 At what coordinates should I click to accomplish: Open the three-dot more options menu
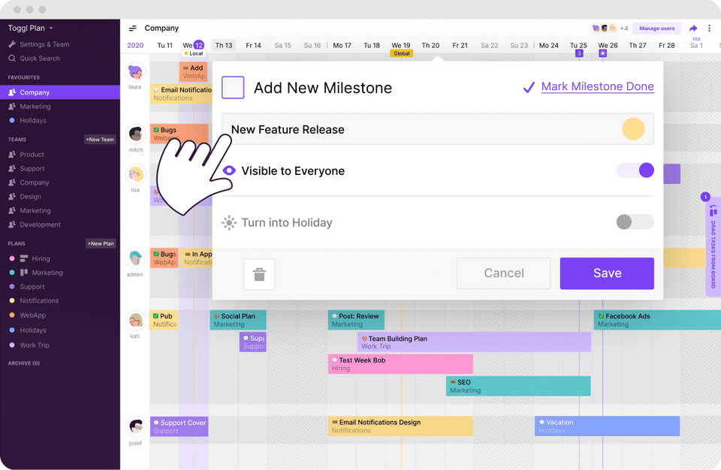point(710,29)
